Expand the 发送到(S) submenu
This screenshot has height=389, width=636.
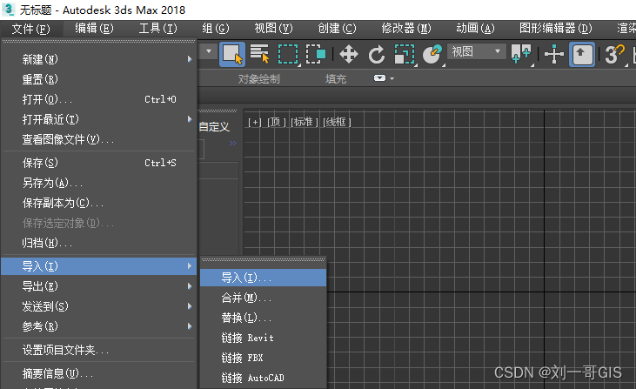click(x=99, y=306)
